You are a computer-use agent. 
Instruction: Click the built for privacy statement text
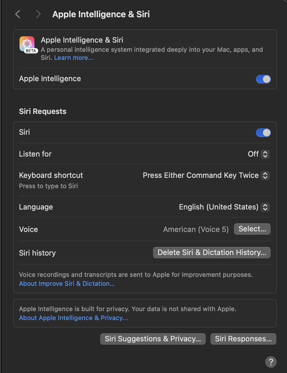[x=128, y=309]
